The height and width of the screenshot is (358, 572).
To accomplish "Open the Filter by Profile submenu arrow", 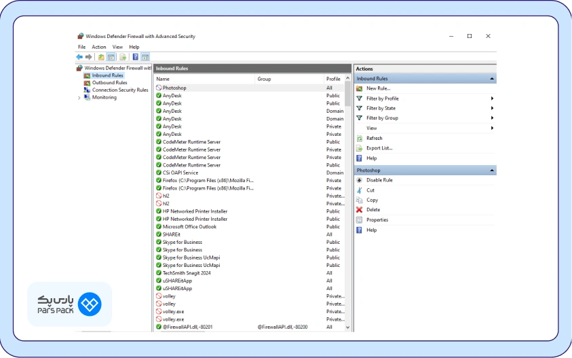I will tap(492, 99).
